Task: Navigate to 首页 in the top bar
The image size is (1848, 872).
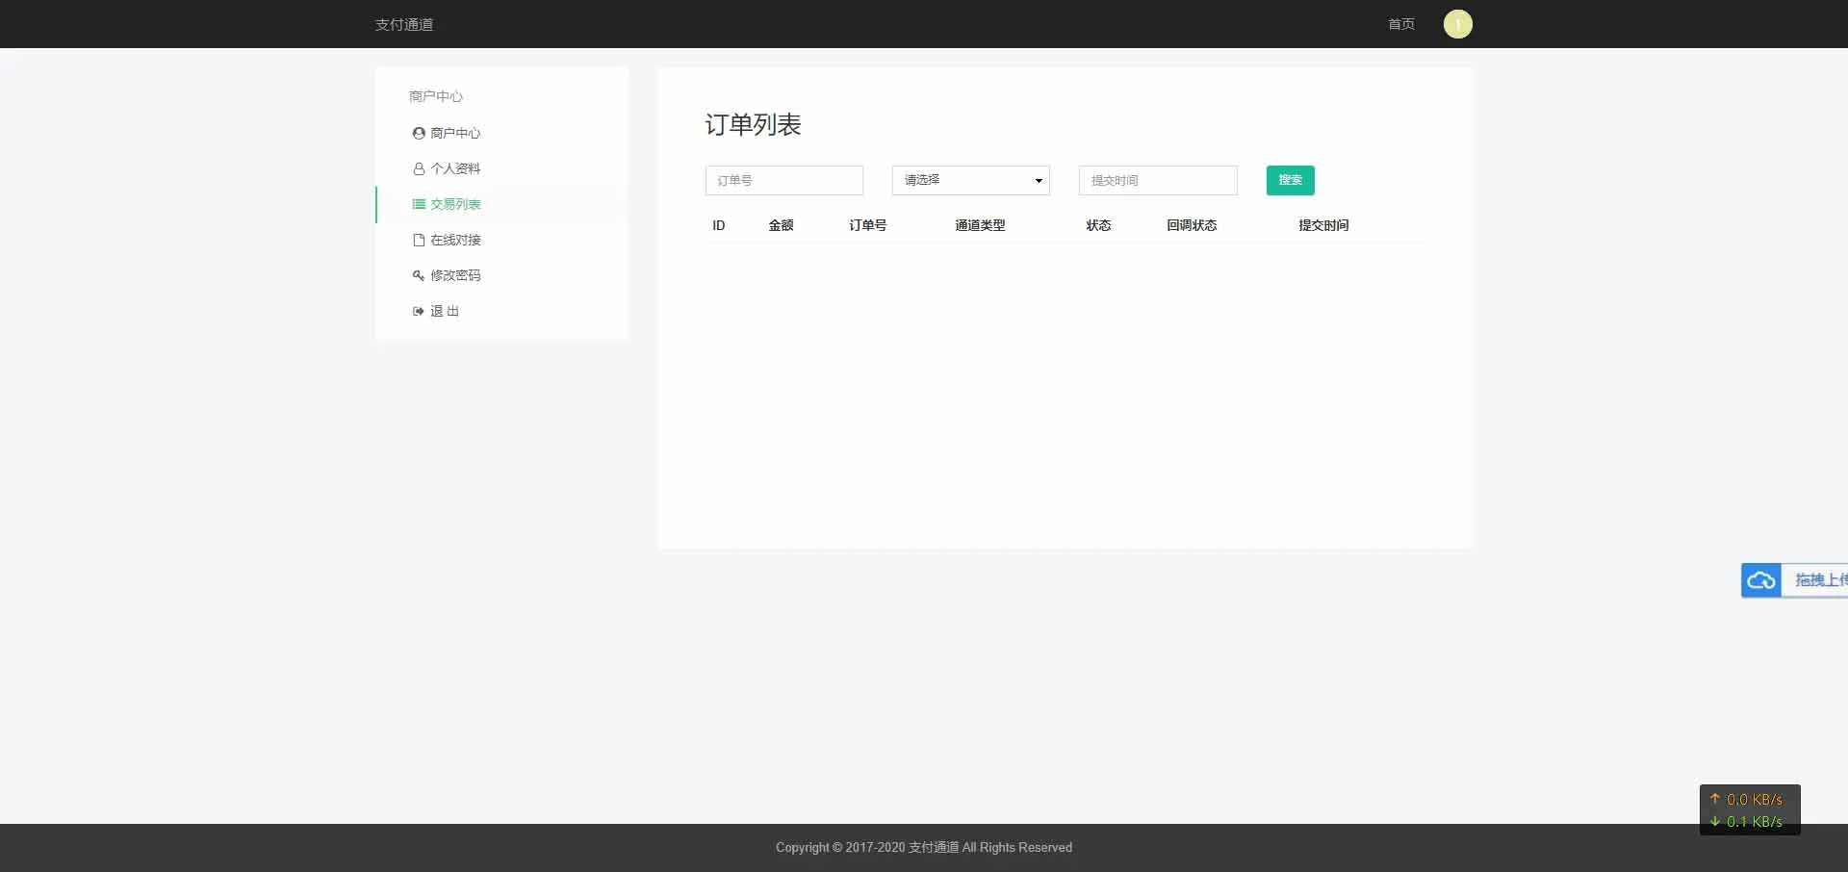Action: click(1400, 24)
